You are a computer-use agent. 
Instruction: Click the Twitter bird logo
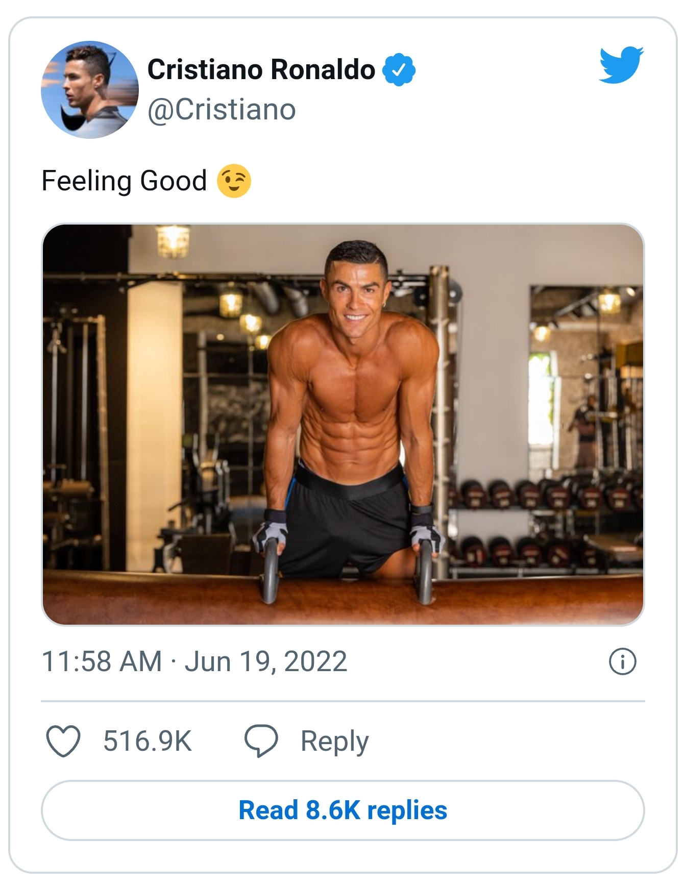click(621, 65)
